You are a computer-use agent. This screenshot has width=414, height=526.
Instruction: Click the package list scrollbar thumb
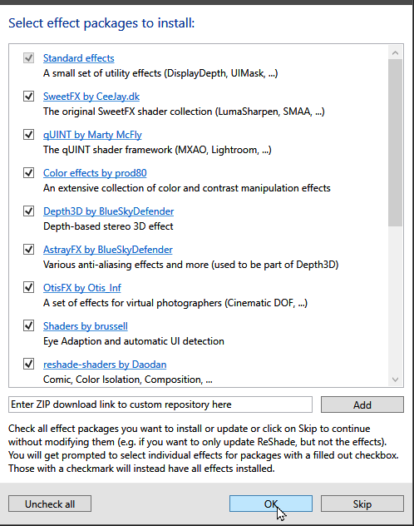(395, 142)
